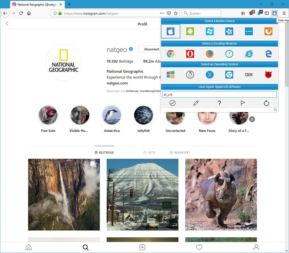Show more story highlights with the arrow
This screenshot has width=289, height=253.
(x=252, y=119)
